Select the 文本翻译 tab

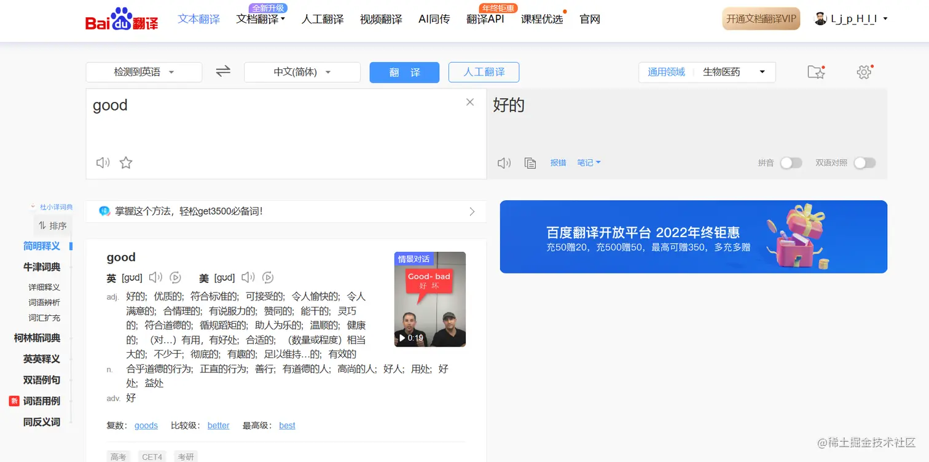(199, 19)
